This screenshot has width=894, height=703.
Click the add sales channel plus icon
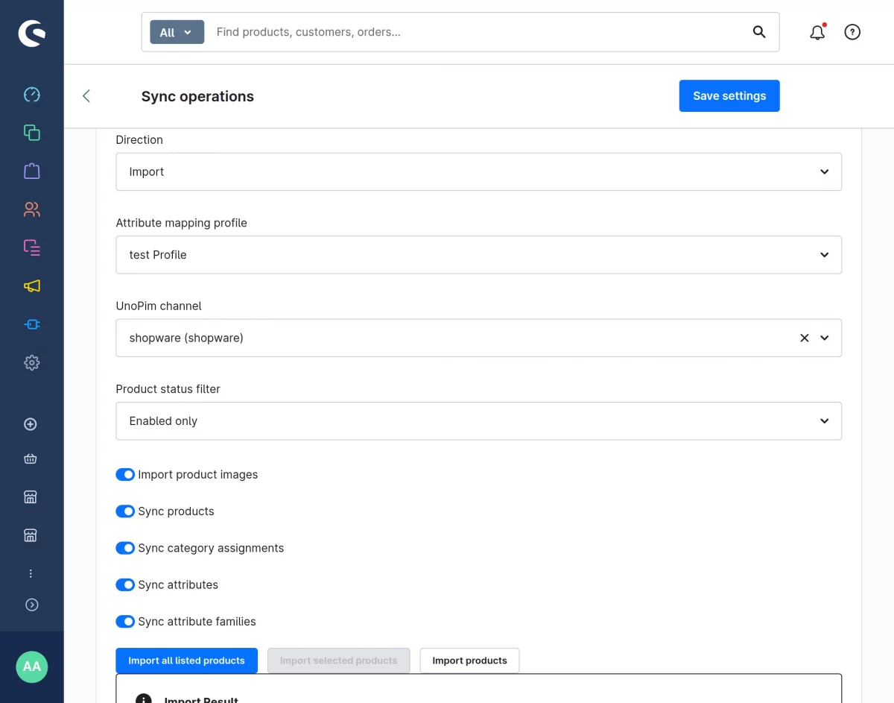point(31,424)
